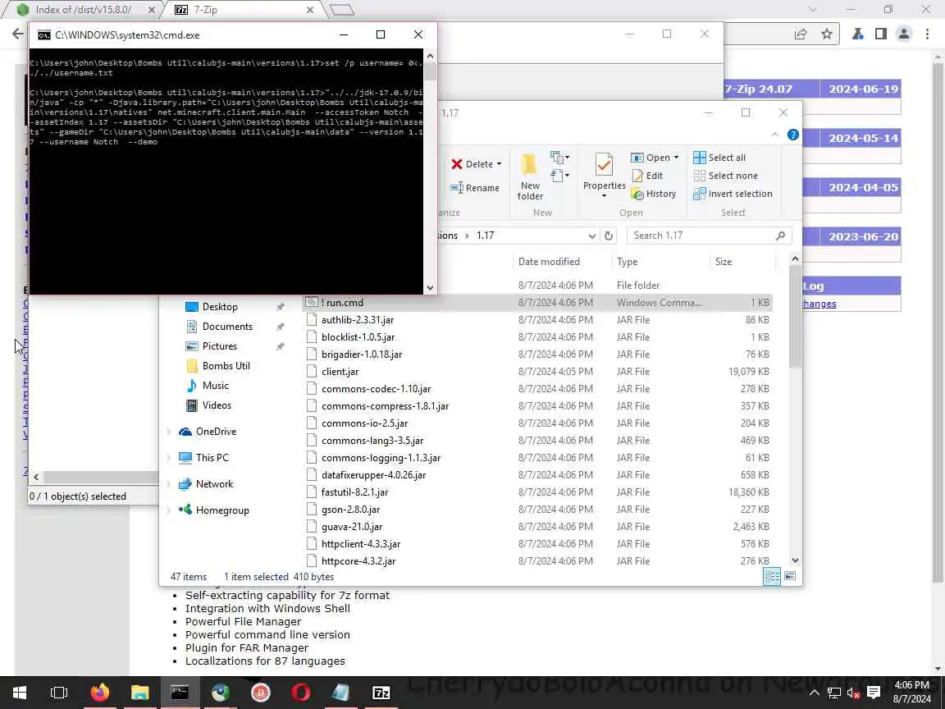Image resolution: width=945 pixels, height=709 pixels.
Task: Click the Search 1.17 input field
Action: tap(708, 236)
